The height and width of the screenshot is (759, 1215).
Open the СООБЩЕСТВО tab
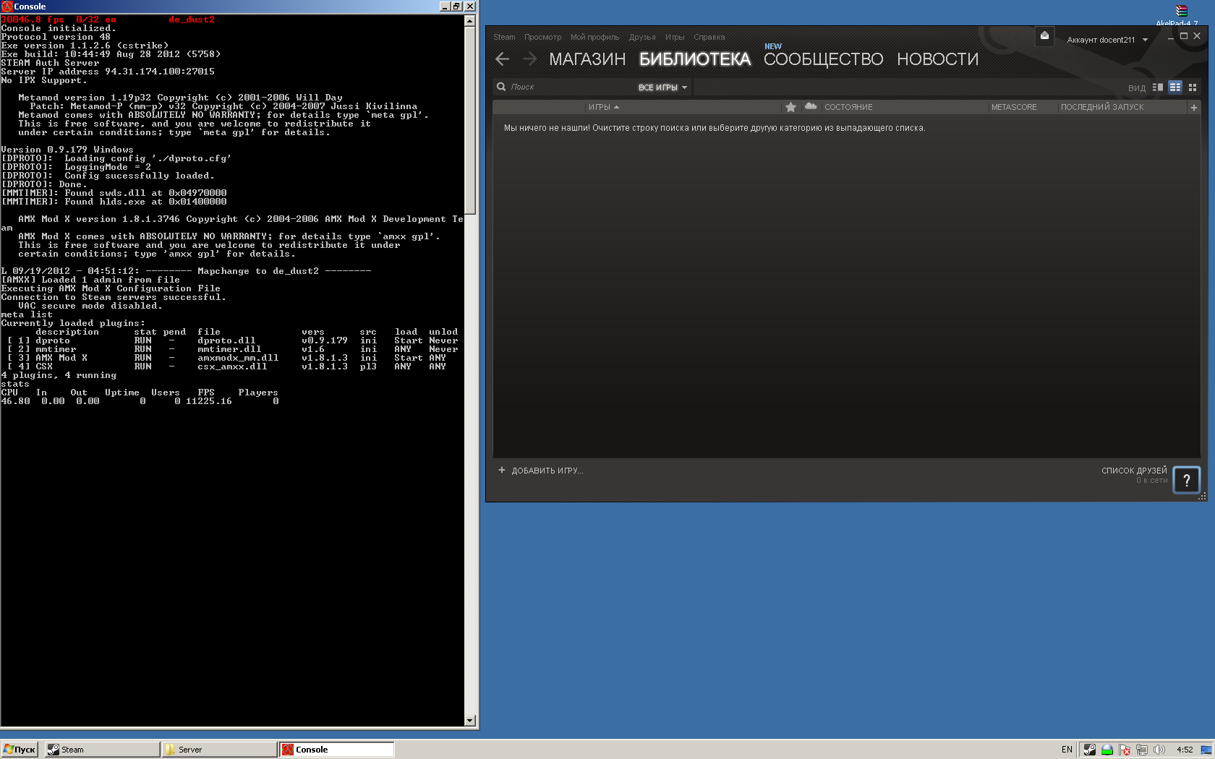[x=824, y=59]
